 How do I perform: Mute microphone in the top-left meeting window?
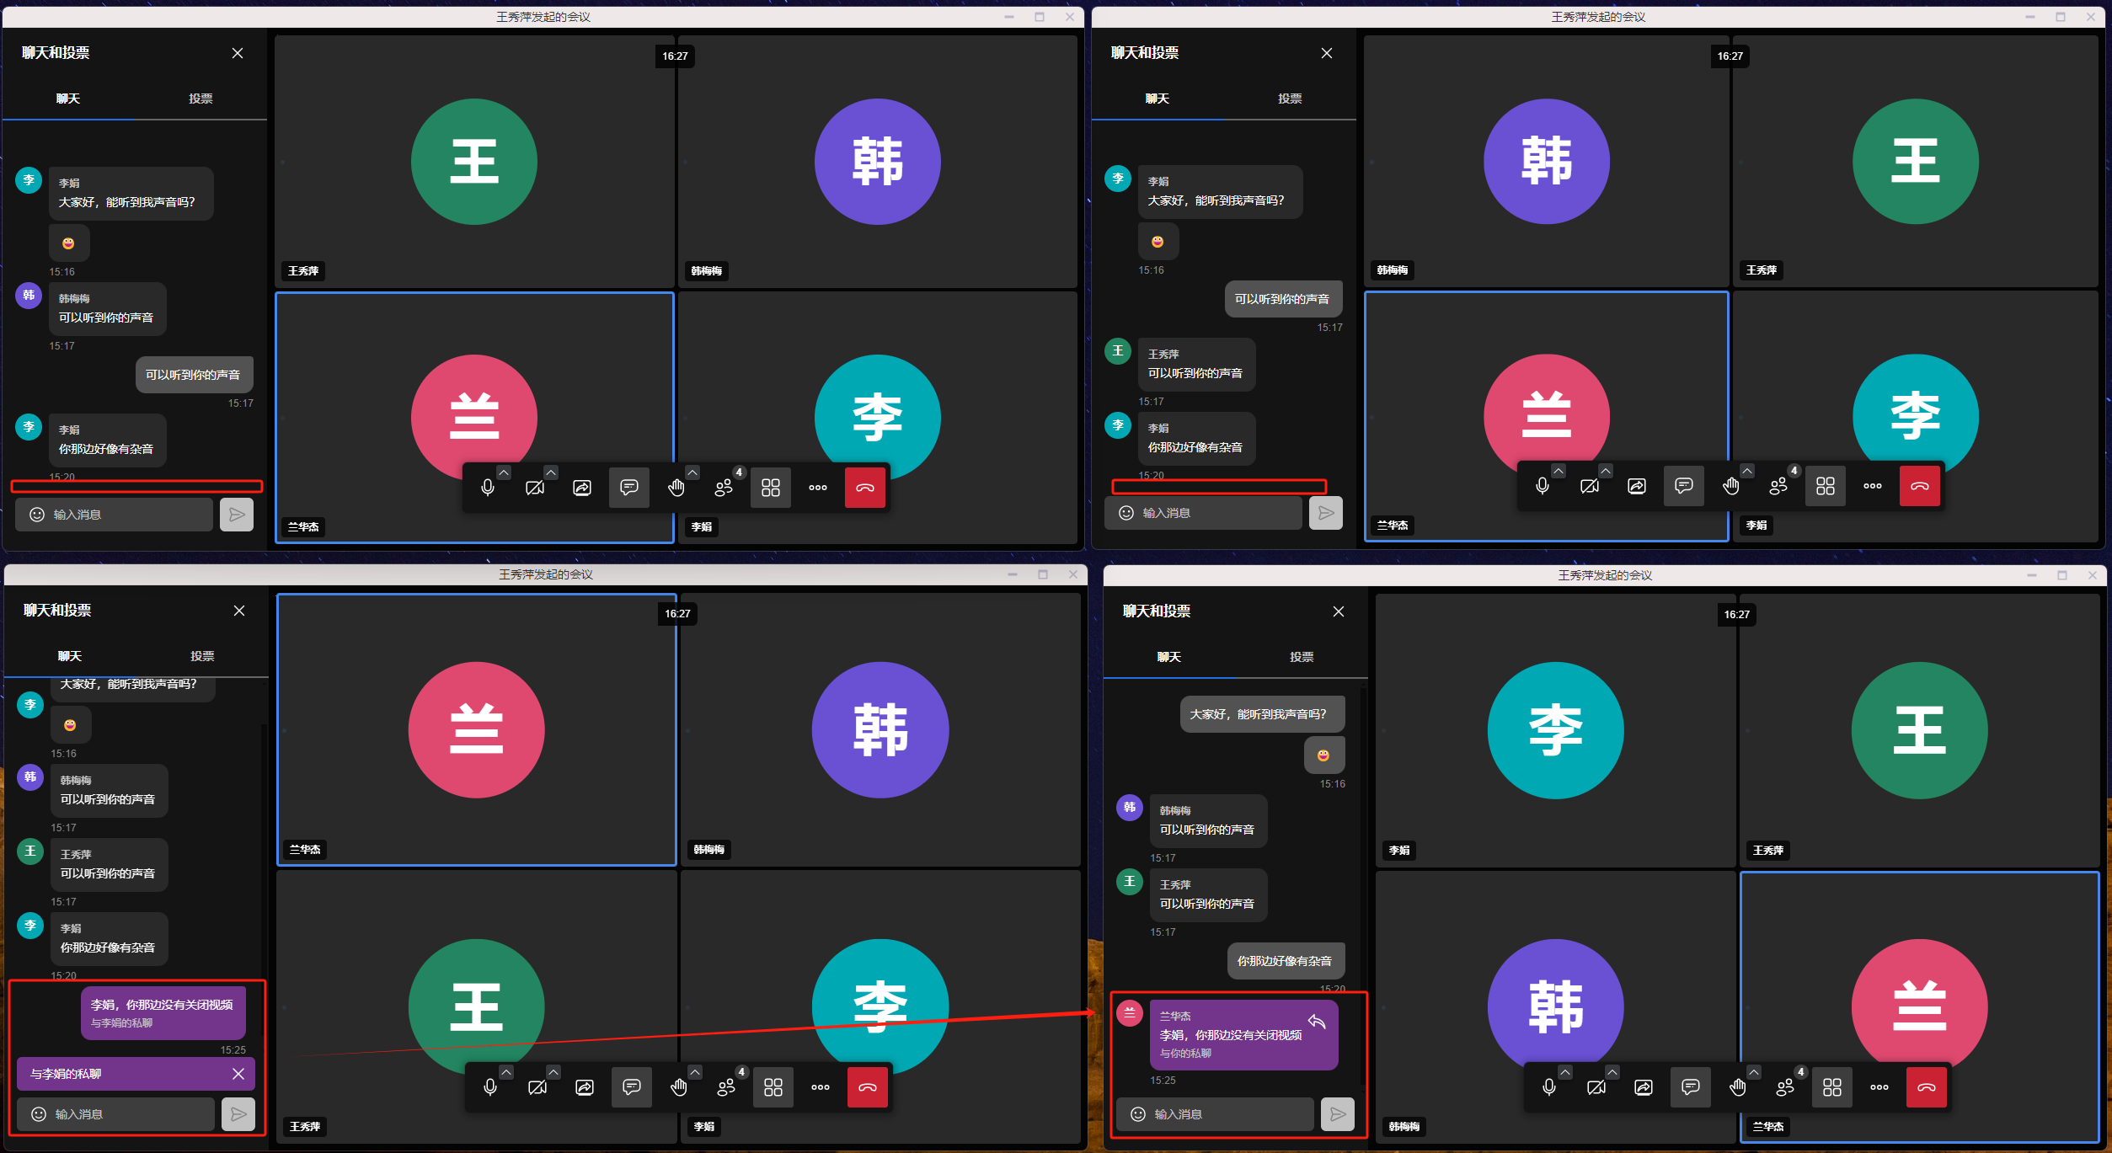[488, 488]
